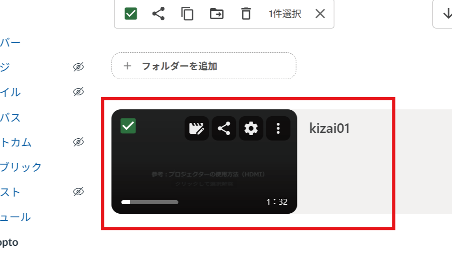Click the share icon on kizai01 thumbnail
Viewport: 452px width, 263px height.
pos(224,128)
